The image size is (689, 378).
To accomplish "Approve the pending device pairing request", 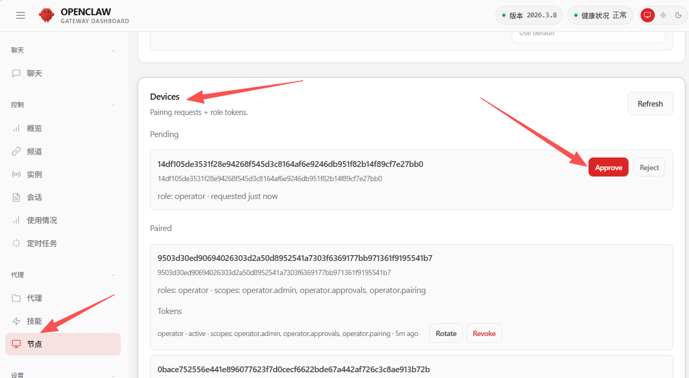I will 608,167.
